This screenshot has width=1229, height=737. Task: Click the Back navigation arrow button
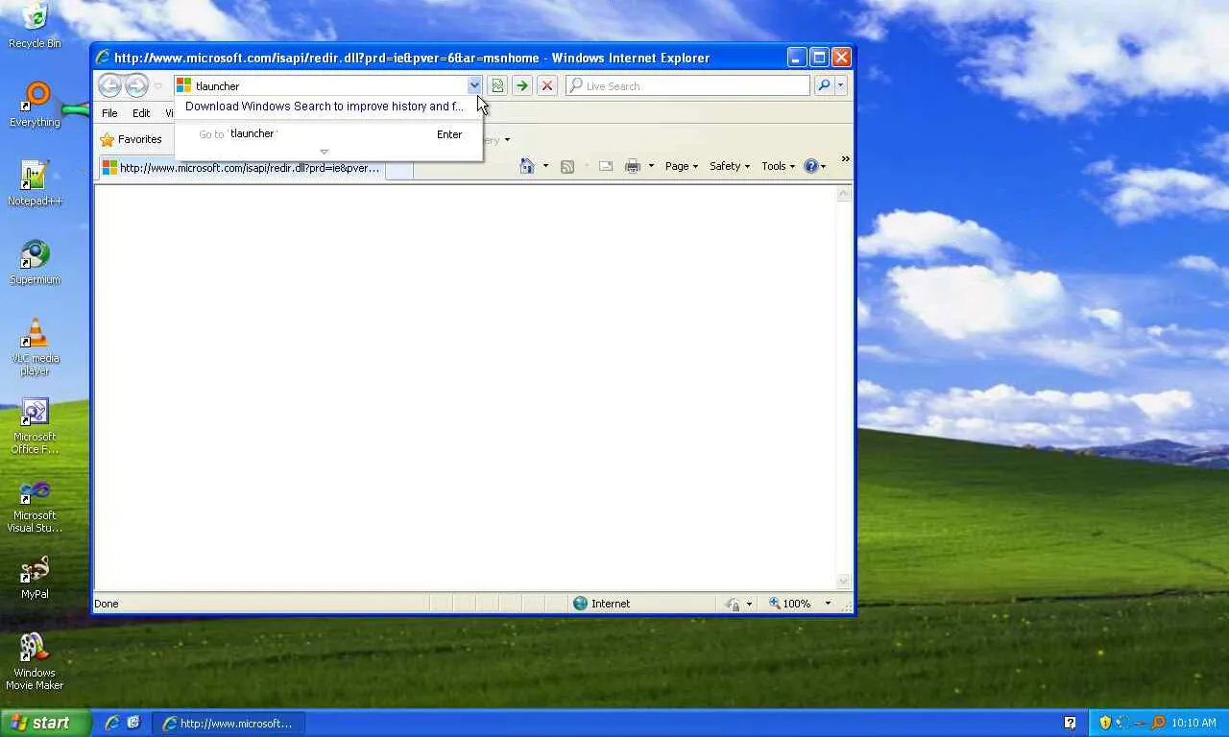[x=110, y=85]
